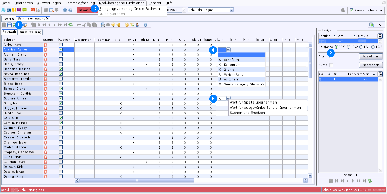387x194 pixels.
Task: Choose Suchen und Ersetzen
Action: coord(247,113)
